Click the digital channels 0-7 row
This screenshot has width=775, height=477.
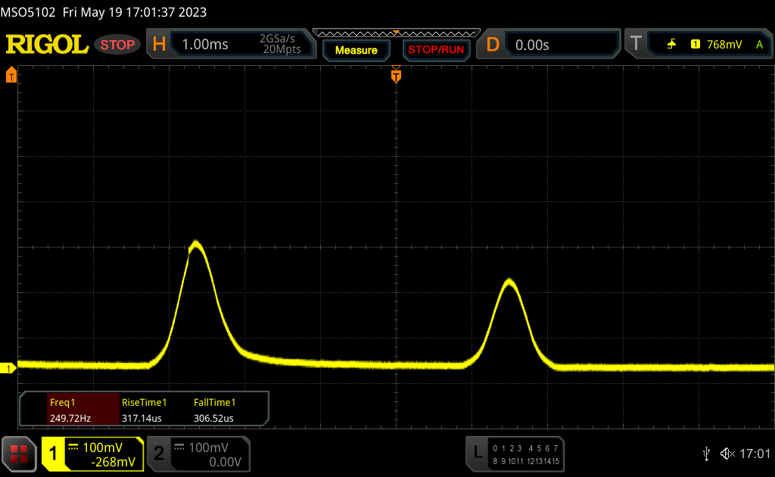click(526, 448)
